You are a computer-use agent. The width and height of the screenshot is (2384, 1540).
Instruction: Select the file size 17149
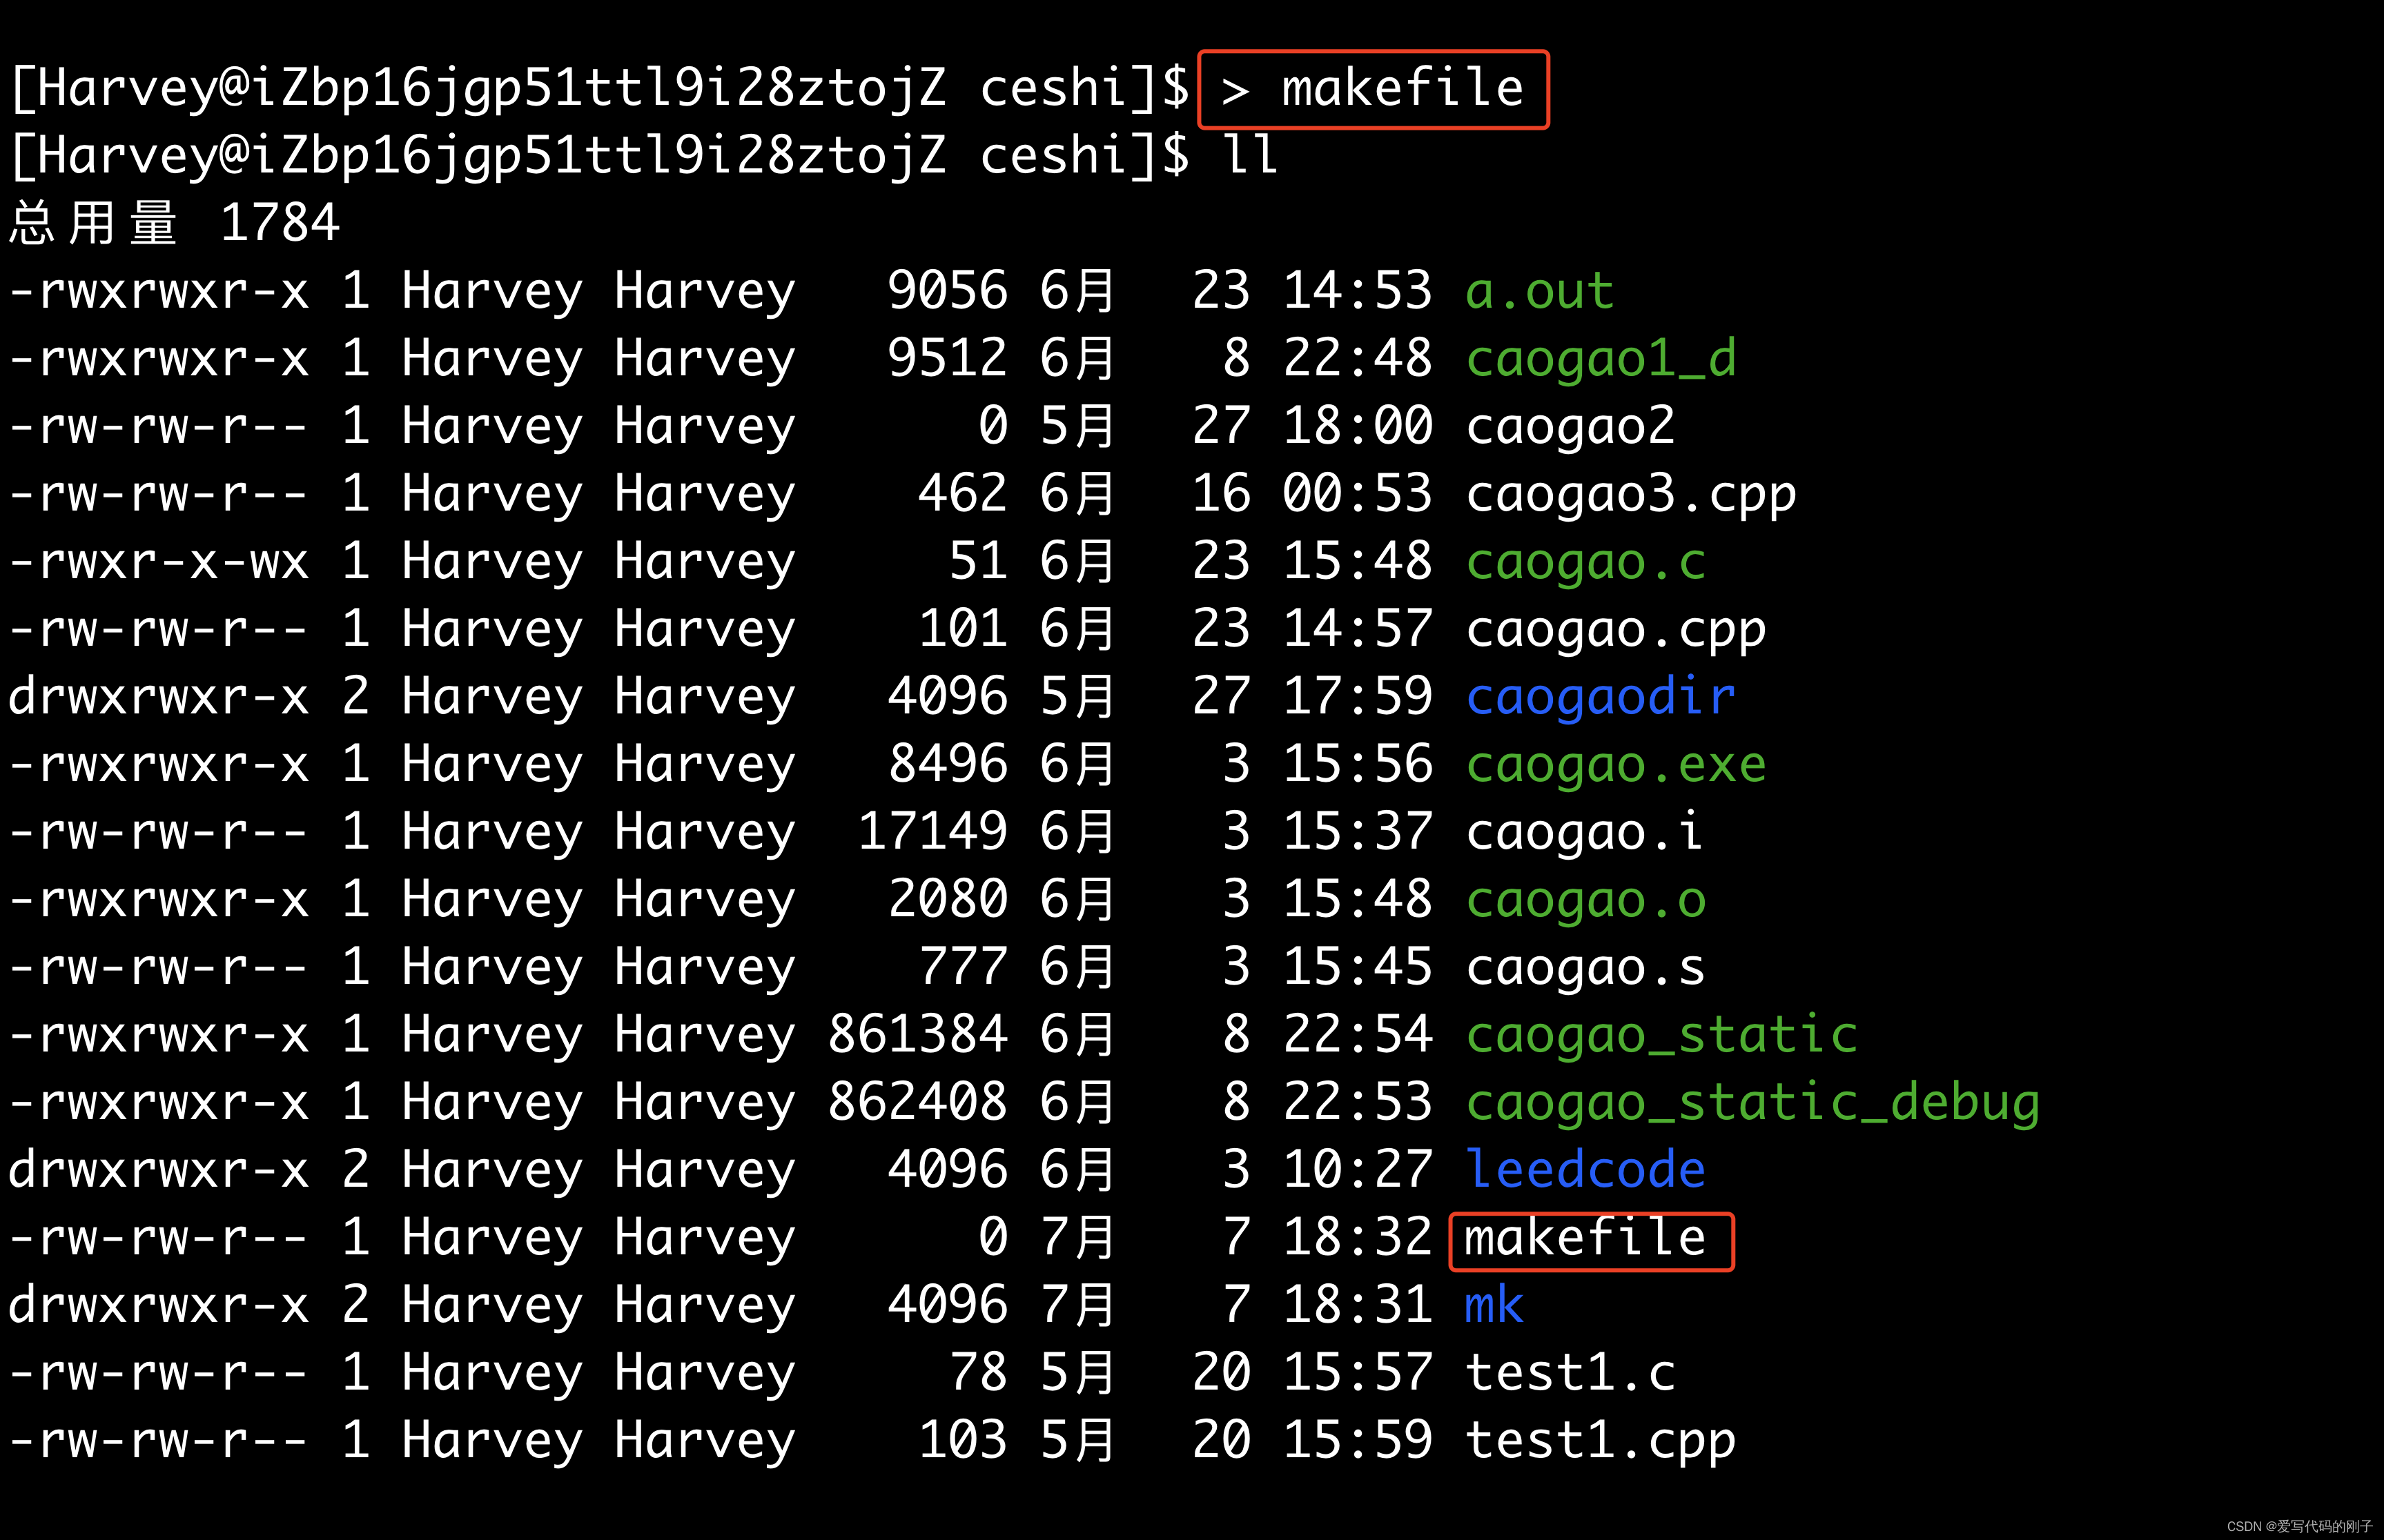(932, 832)
